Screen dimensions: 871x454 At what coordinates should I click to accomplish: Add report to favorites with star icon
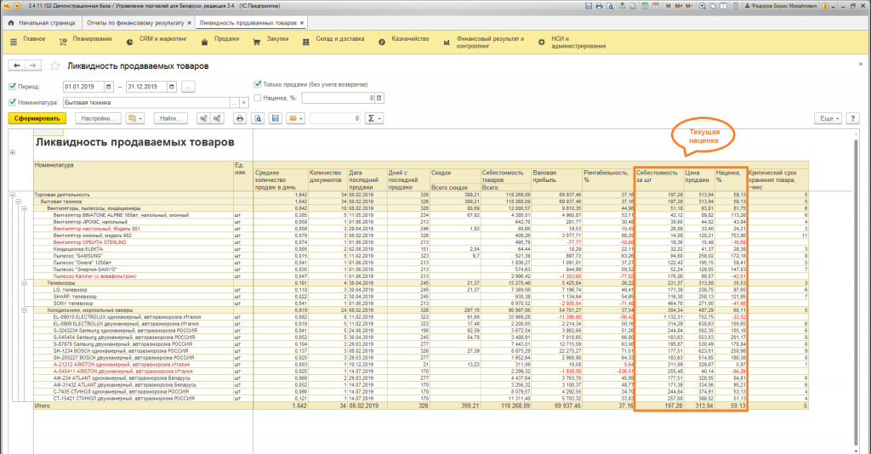[55, 66]
